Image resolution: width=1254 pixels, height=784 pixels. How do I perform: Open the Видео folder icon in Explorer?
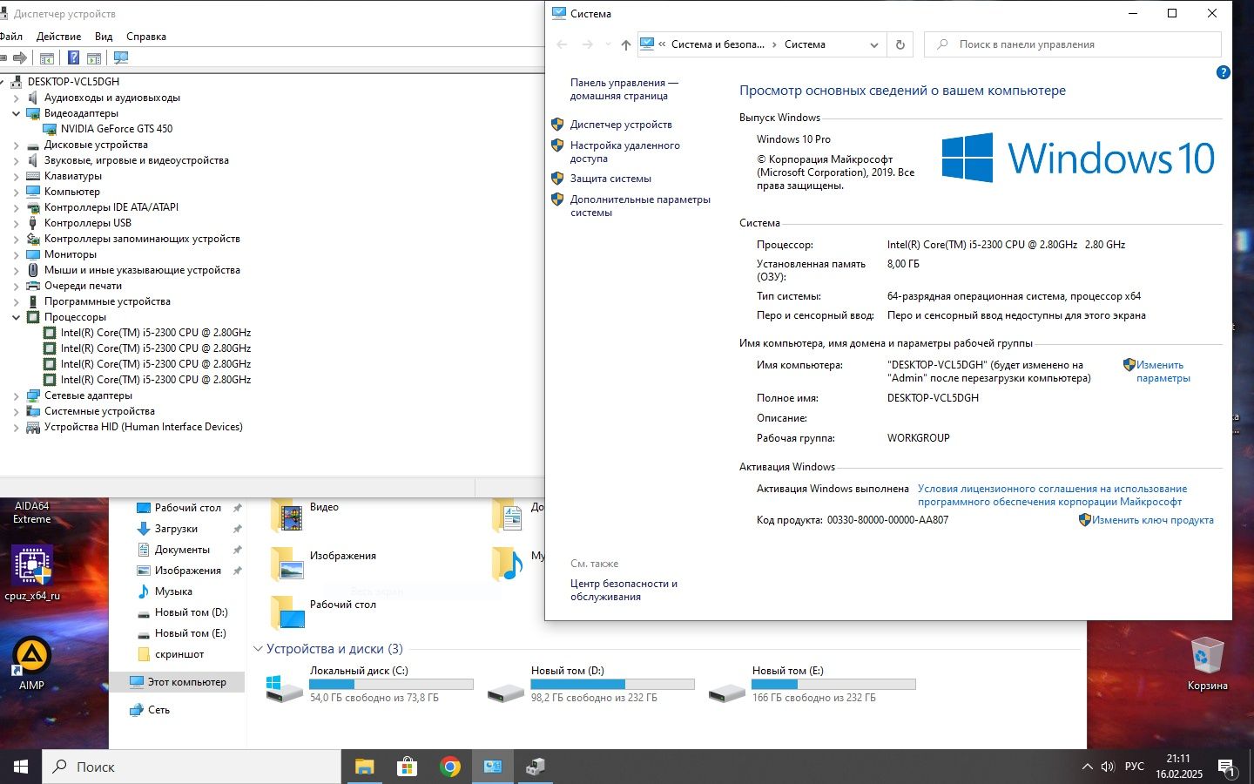(287, 517)
